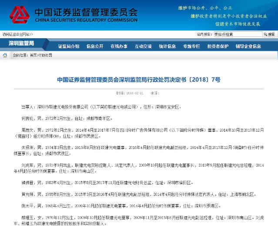The height and width of the screenshot is (228, 278).
Task: Click the paragraph about 周昌文
Action: (139, 133)
